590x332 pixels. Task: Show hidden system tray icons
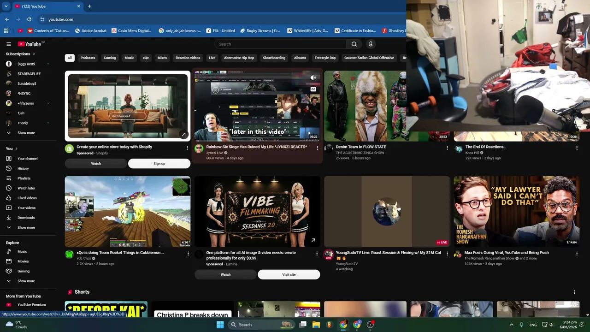click(x=511, y=325)
